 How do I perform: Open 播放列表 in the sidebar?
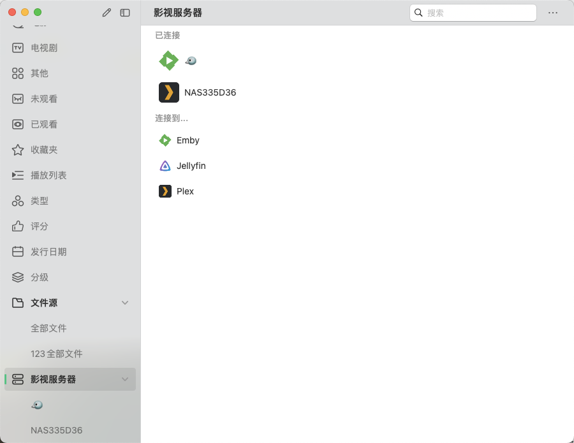tap(48, 175)
